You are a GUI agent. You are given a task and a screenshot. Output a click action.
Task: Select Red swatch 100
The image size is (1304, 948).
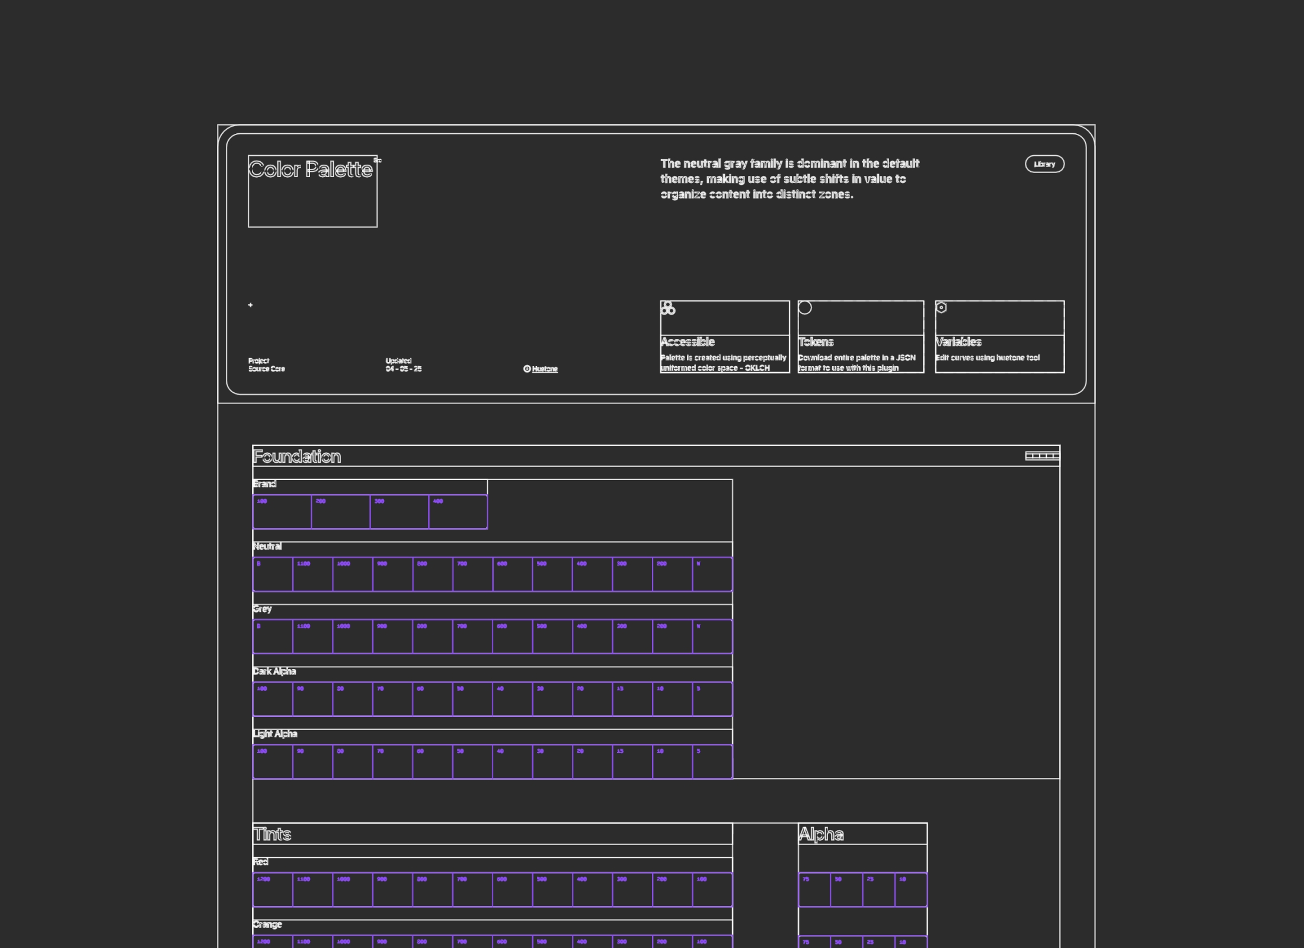point(712,890)
